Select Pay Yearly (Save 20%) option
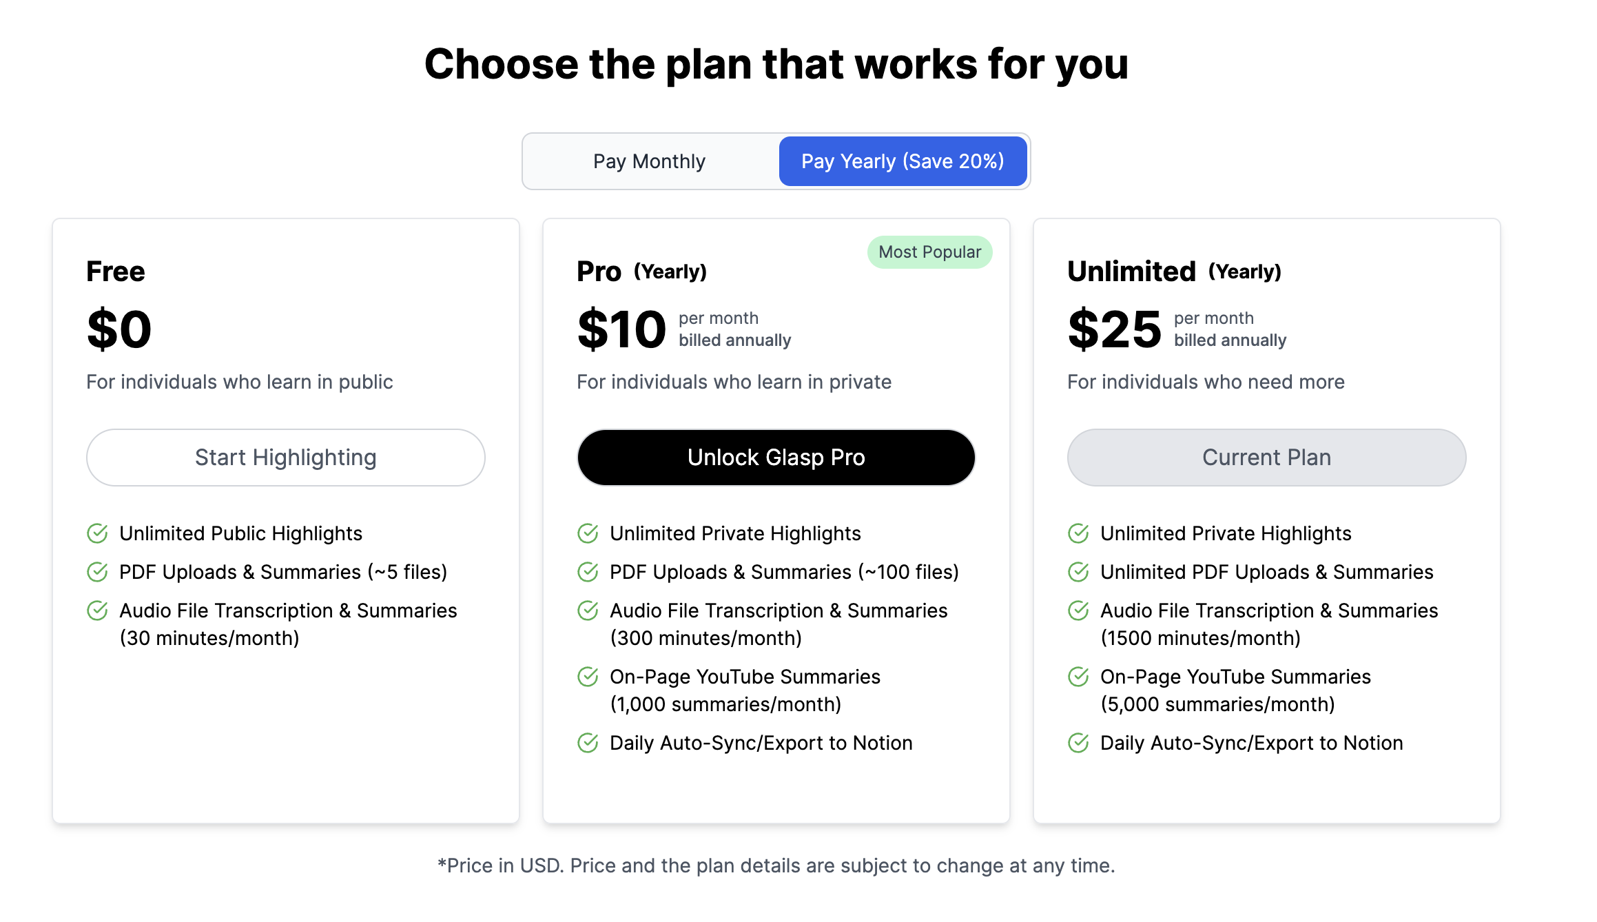The image size is (1597, 922). [x=903, y=161]
